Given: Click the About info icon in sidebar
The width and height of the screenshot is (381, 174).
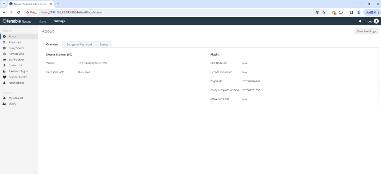Looking at the screenshot, I should click(x=4, y=36).
